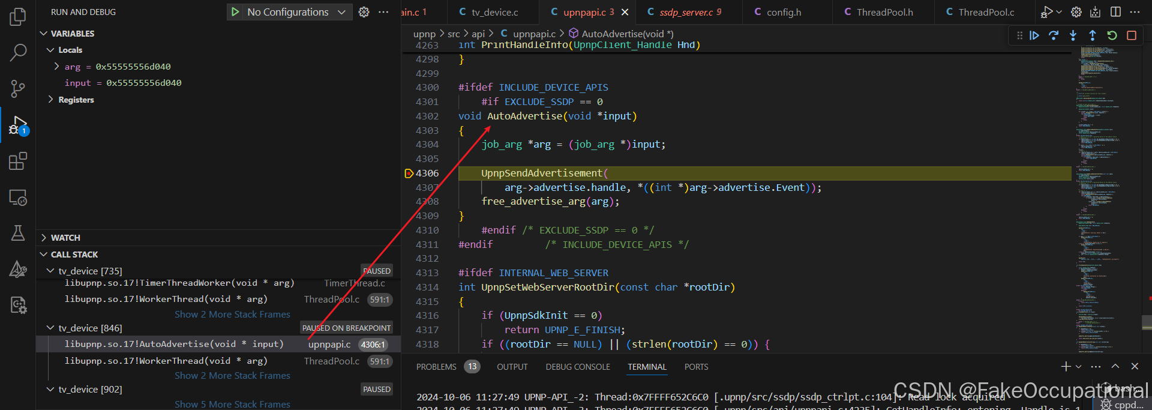The width and height of the screenshot is (1152, 410).
Task: Close the upnpapi.c editor tab
Action: point(625,12)
